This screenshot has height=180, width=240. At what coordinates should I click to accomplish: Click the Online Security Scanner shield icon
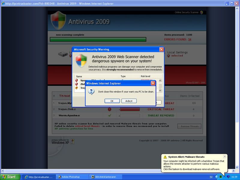[x=201, y=12]
